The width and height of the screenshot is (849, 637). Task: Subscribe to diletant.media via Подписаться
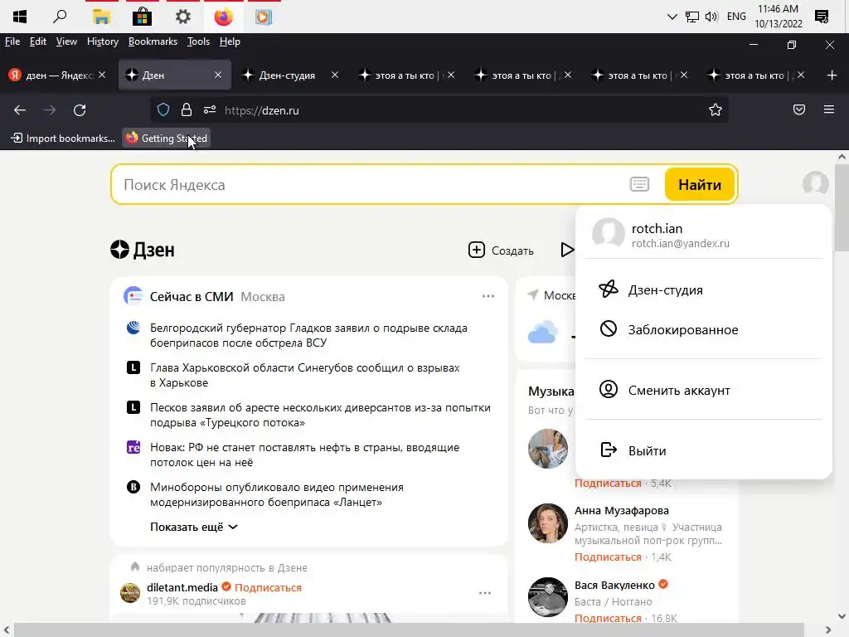point(268,588)
